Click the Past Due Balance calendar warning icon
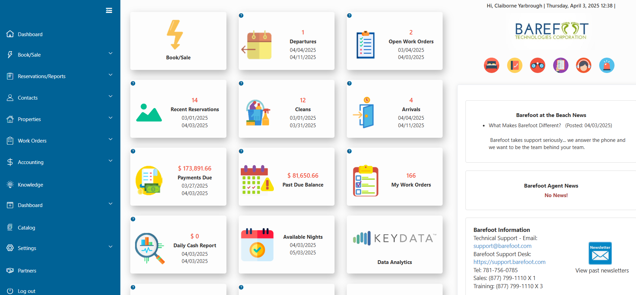 tap(257, 180)
